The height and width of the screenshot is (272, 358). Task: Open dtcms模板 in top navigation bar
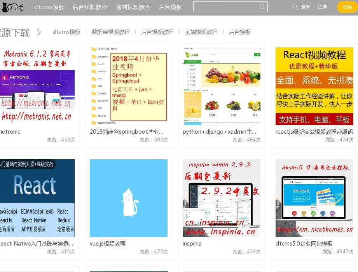pyautogui.click(x=49, y=7)
